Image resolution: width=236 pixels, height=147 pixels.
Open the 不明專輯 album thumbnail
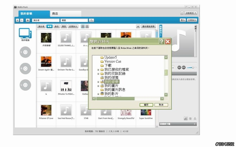(x=46, y=37)
